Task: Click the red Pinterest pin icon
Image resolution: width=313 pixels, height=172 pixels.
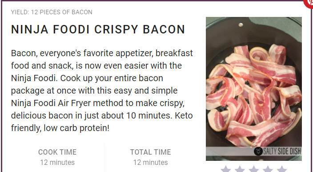Action: pyautogui.click(x=309, y=4)
